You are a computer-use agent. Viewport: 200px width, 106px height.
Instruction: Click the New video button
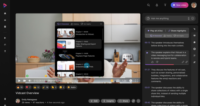(x=179, y=5)
